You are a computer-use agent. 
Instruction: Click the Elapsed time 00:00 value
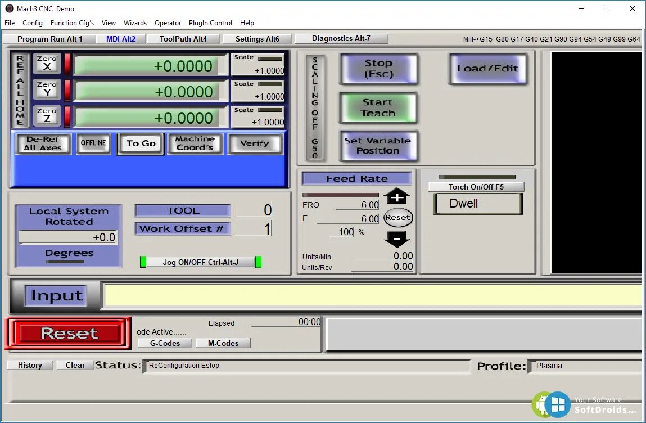[x=309, y=322]
